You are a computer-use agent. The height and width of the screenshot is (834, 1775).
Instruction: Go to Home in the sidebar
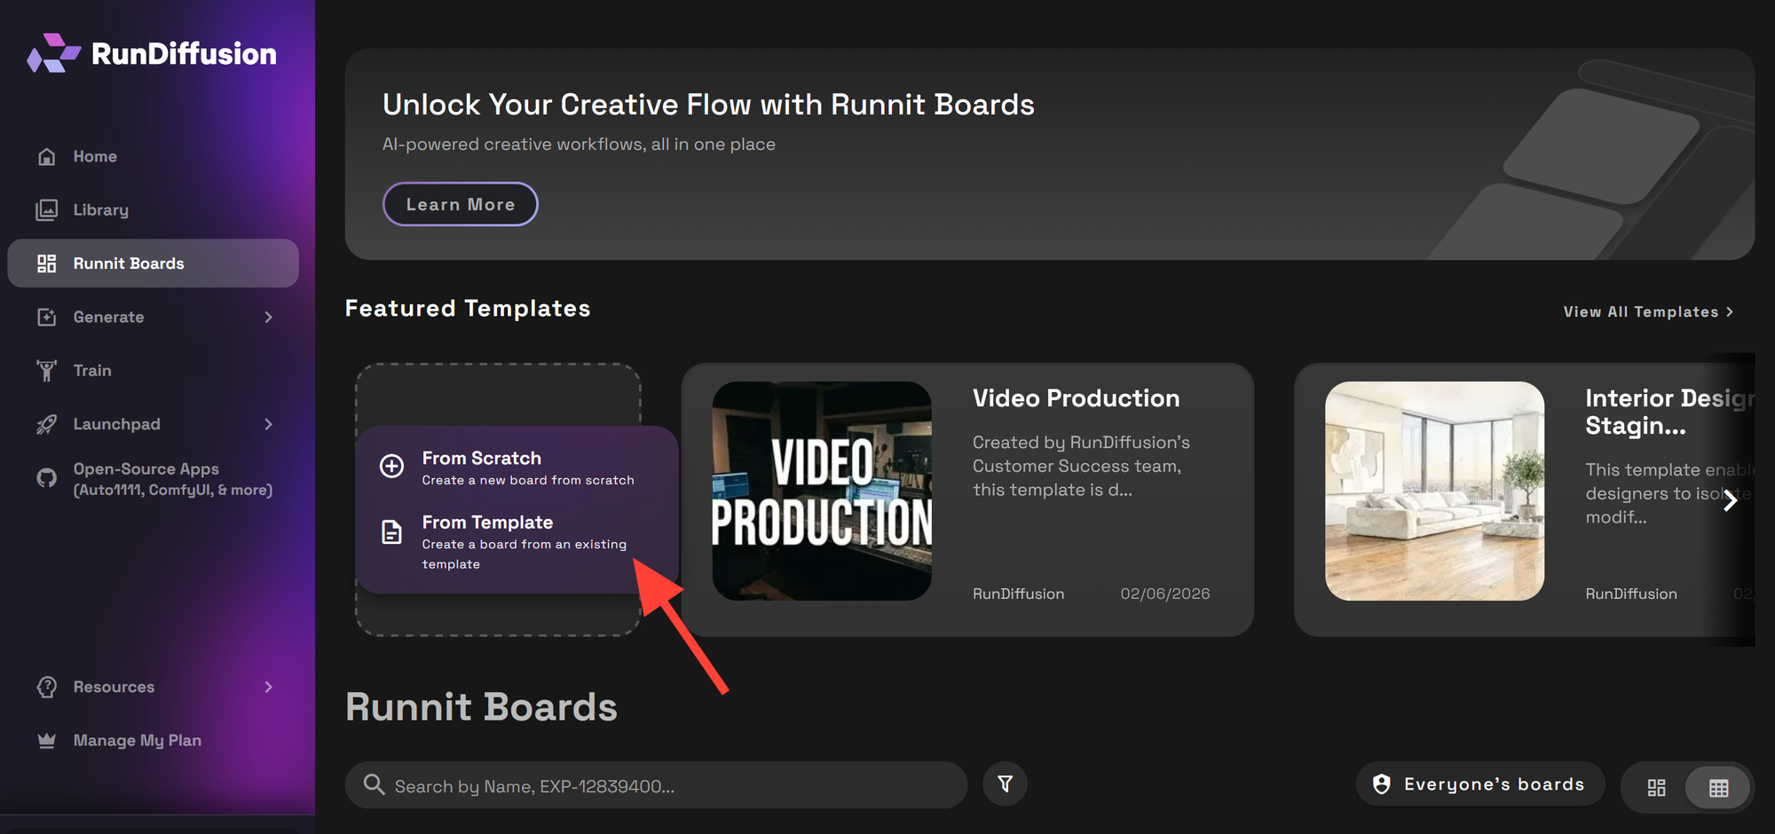tap(153, 157)
